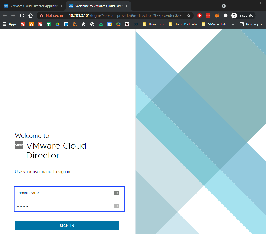
Task: Switch to VMware Cloud Director Appliance tab
Action: coord(33,6)
